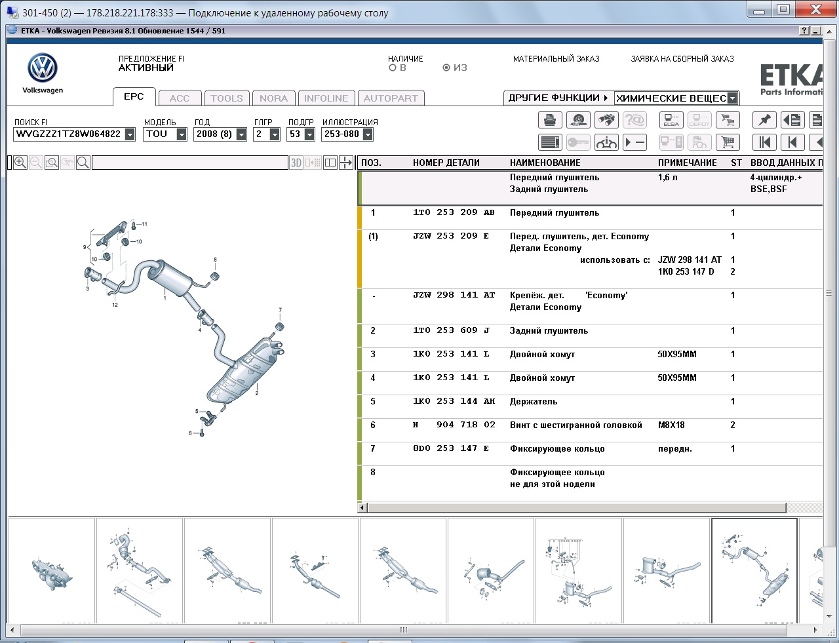Open the single shopping cart icon
Viewport: 839px width, 643px height.
tap(728, 142)
